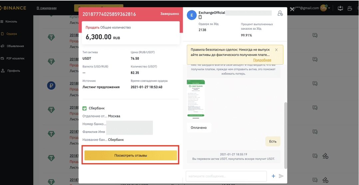The image size is (359, 185).
Task: Click the blue E avatar of ExchangeOfficial
Action: (191, 15)
